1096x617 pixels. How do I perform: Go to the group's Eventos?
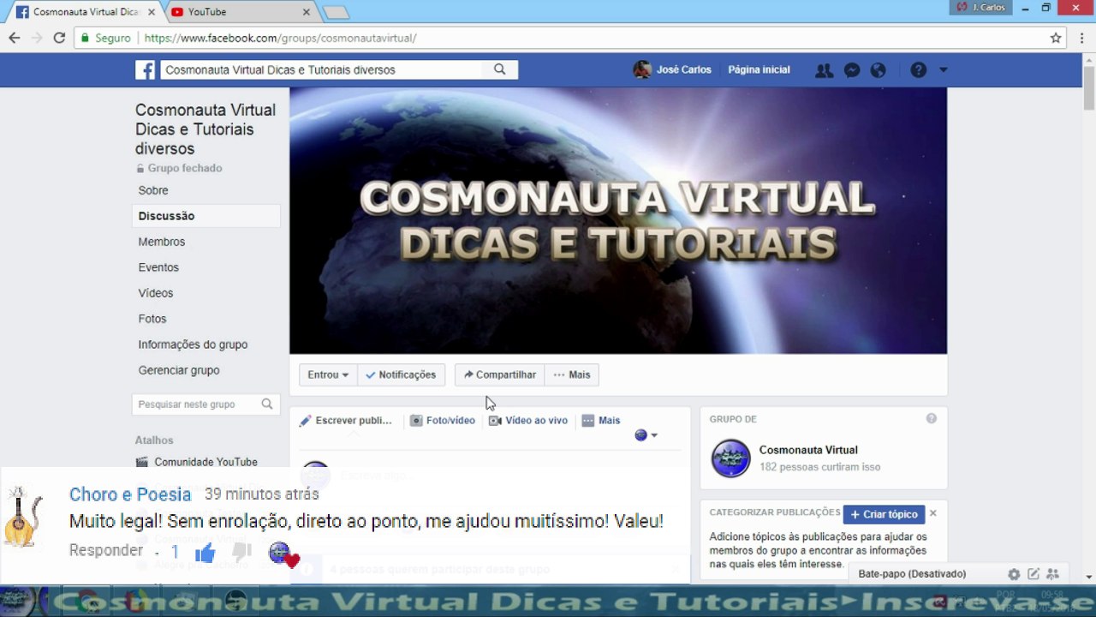point(158,267)
